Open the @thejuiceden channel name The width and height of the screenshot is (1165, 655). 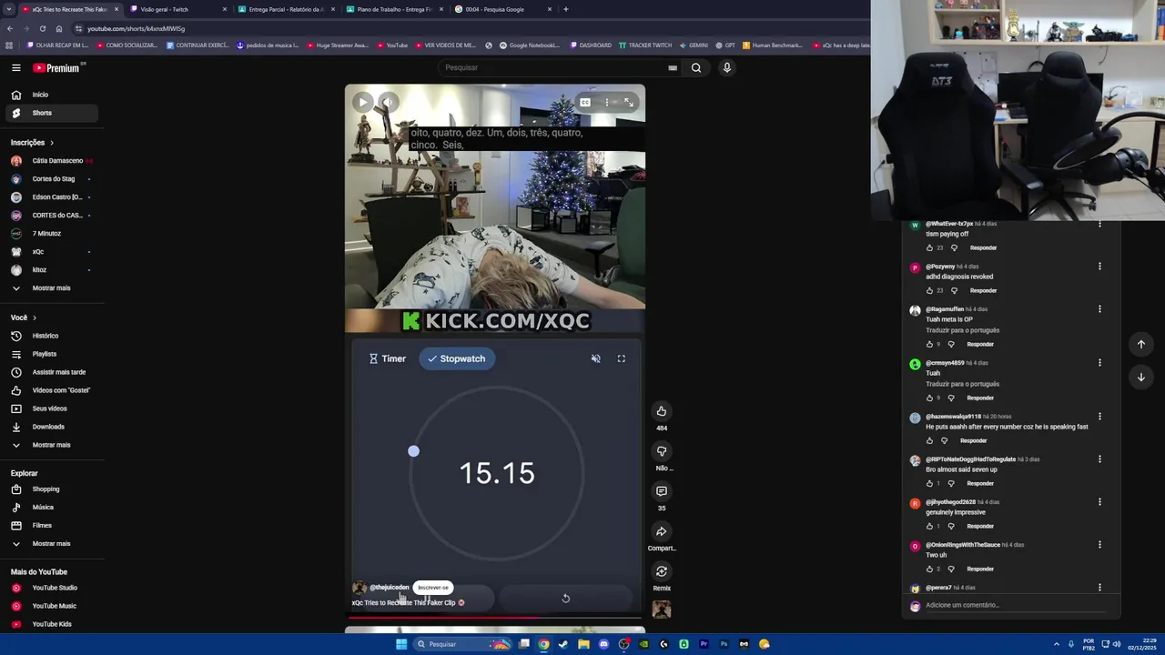390,588
